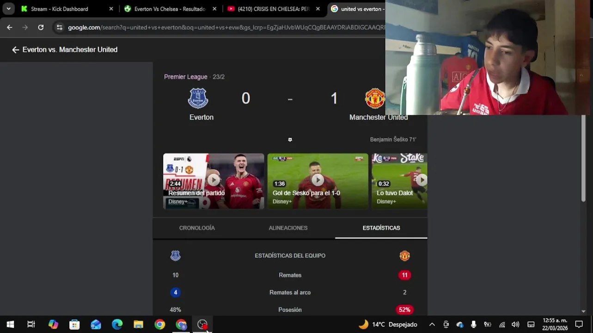Click the page vertical scrollbar
This screenshot has height=333, width=593.
coord(583,158)
